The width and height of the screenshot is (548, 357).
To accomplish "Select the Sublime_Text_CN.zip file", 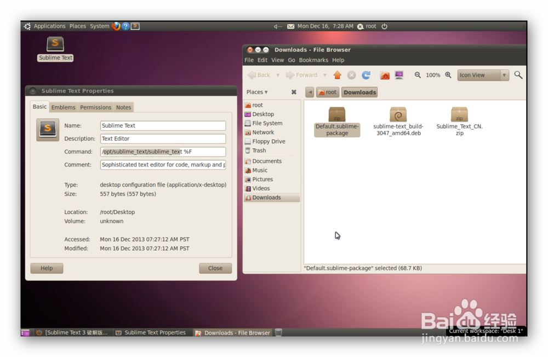I will (x=459, y=122).
